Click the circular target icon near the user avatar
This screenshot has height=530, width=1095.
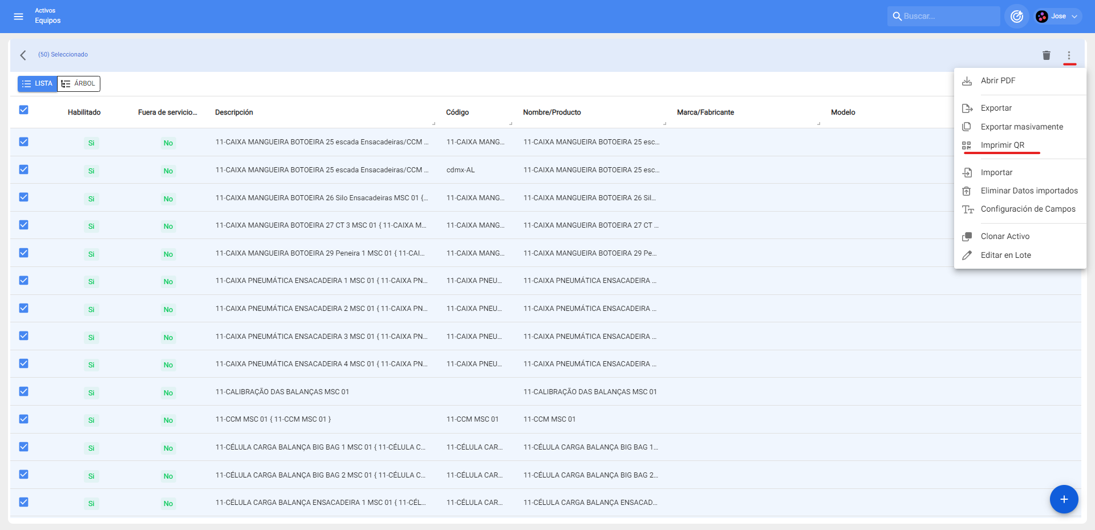point(1016,17)
